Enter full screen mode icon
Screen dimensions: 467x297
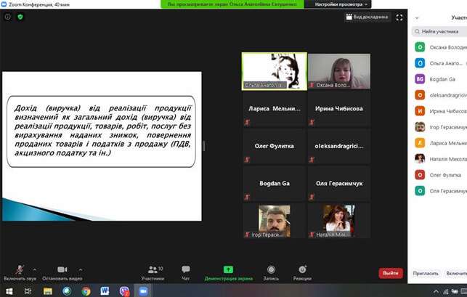click(x=399, y=17)
